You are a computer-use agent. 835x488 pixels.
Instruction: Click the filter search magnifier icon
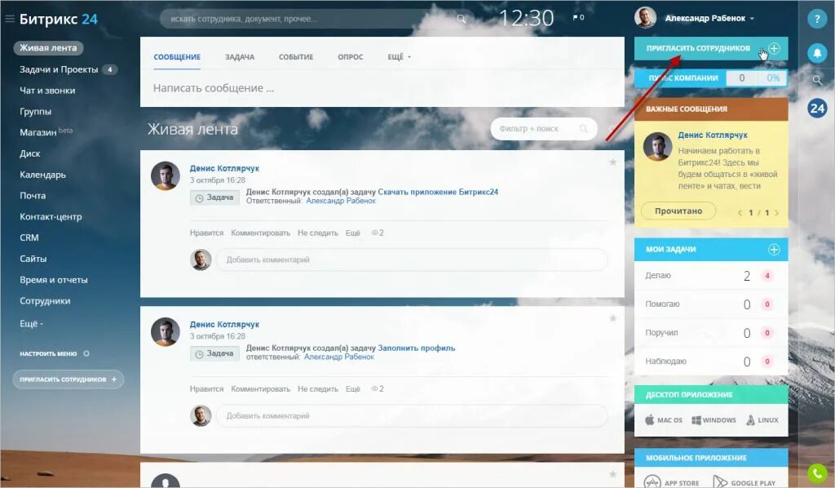coord(584,128)
